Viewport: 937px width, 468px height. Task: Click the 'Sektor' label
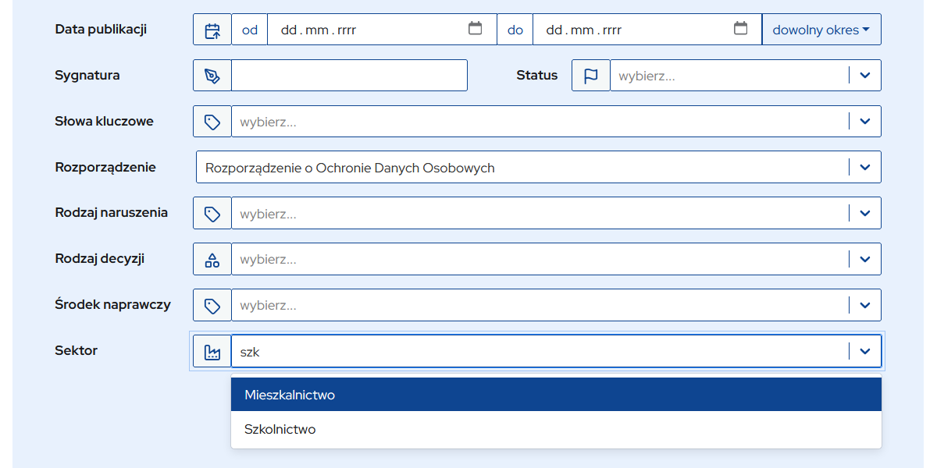77,350
